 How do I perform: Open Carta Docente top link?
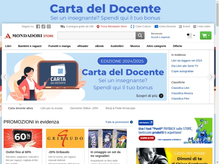(x=168, y=26)
